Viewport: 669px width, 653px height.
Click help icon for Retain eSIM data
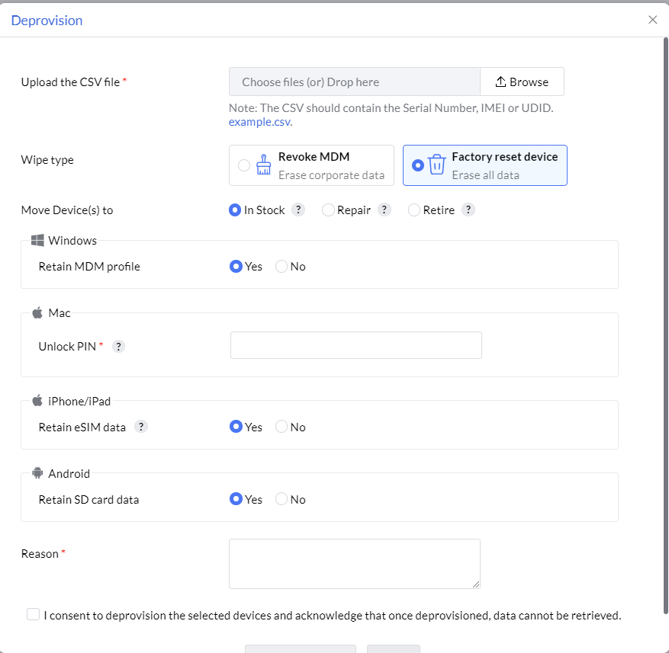(141, 427)
